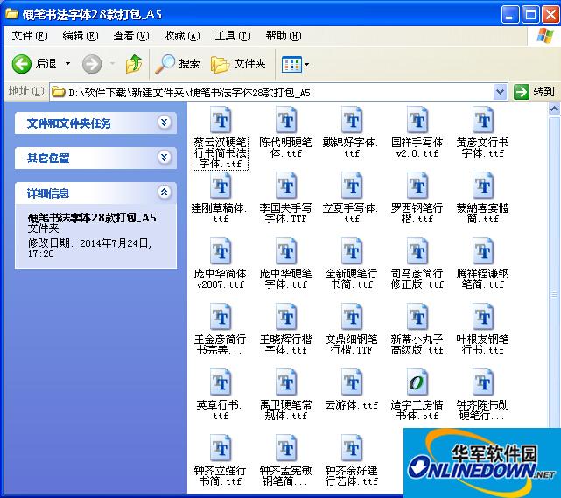
Task: Select 戴锦好字体.ttf font file icon
Action: pos(352,120)
